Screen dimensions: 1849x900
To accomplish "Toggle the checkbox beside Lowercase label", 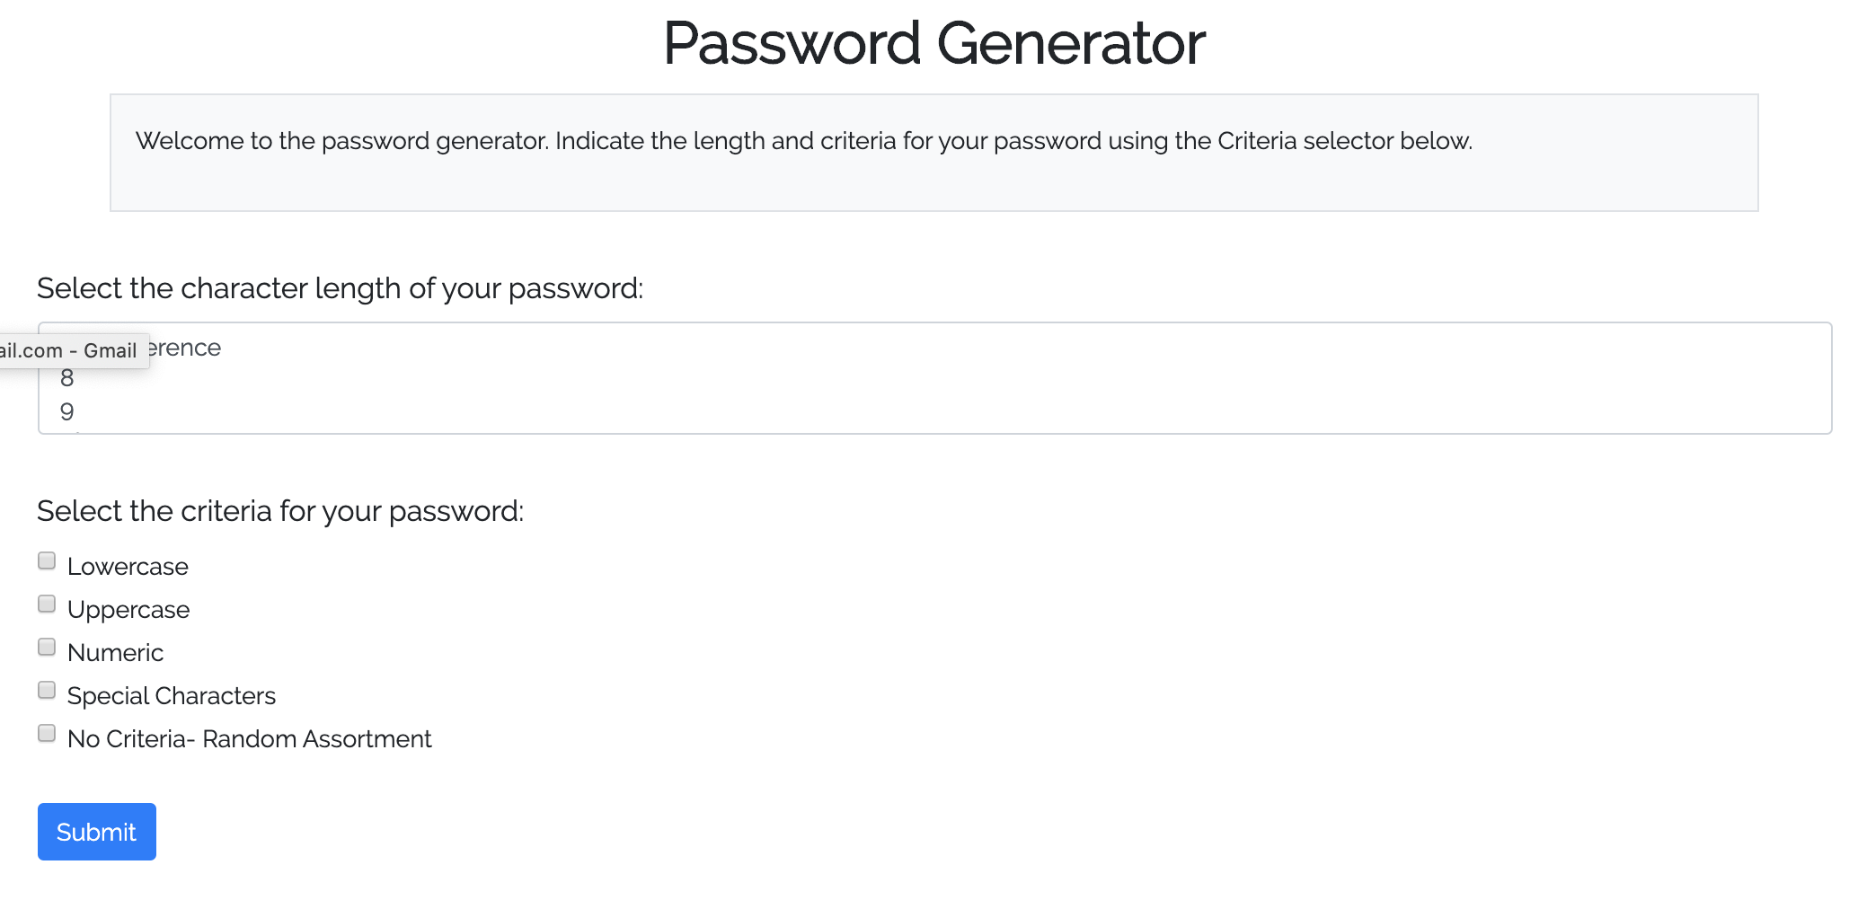I will coord(46,560).
